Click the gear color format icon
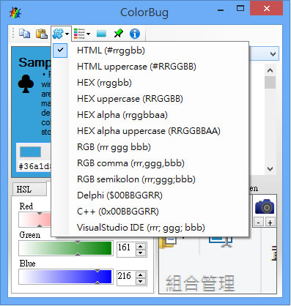This screenshot has width=291, height=306. [x=58, y=34]
